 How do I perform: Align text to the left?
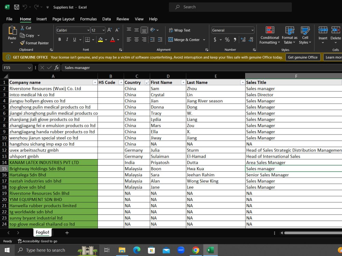[129, 39]
